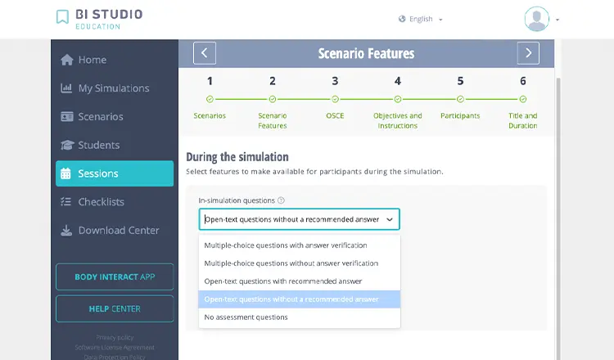
Task: Click the in-simulation questions help icon
Action: pos(281,200)
